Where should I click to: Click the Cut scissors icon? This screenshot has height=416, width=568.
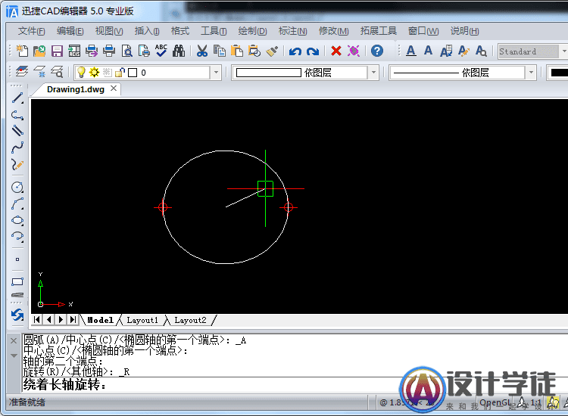click(x=202, y=51)
